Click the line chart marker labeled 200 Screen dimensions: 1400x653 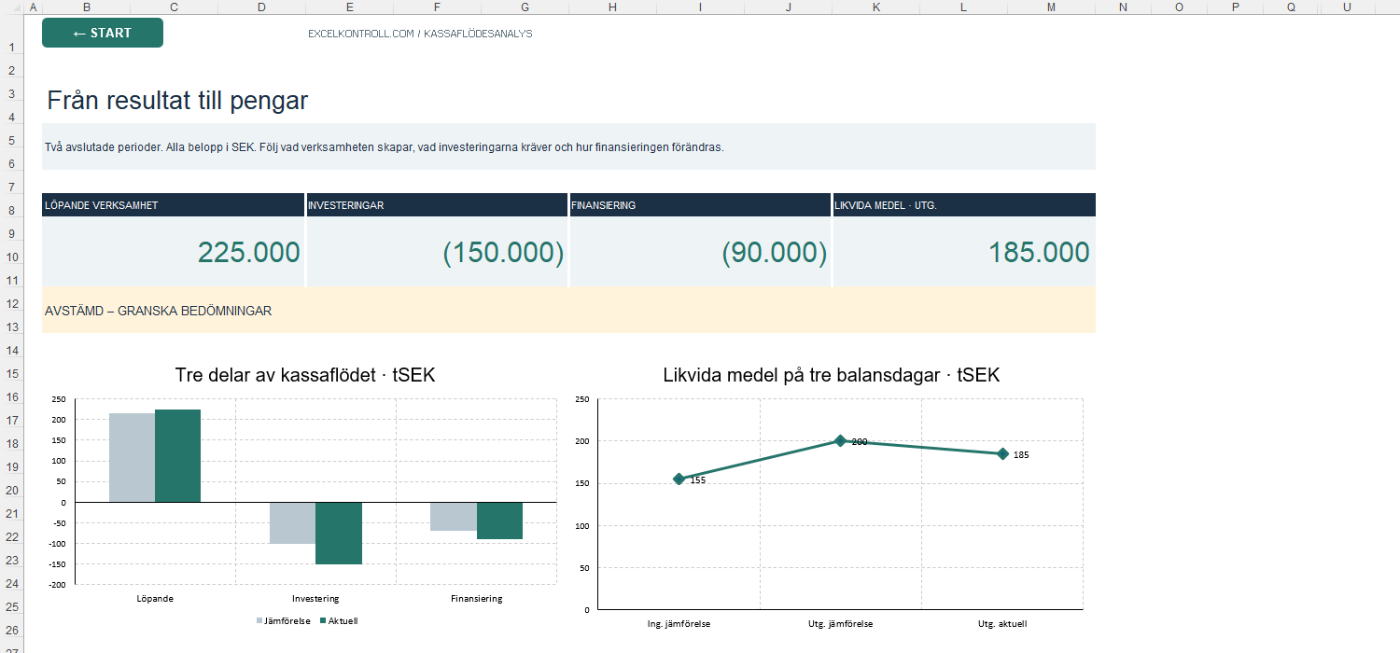click(x=840, y=440)
